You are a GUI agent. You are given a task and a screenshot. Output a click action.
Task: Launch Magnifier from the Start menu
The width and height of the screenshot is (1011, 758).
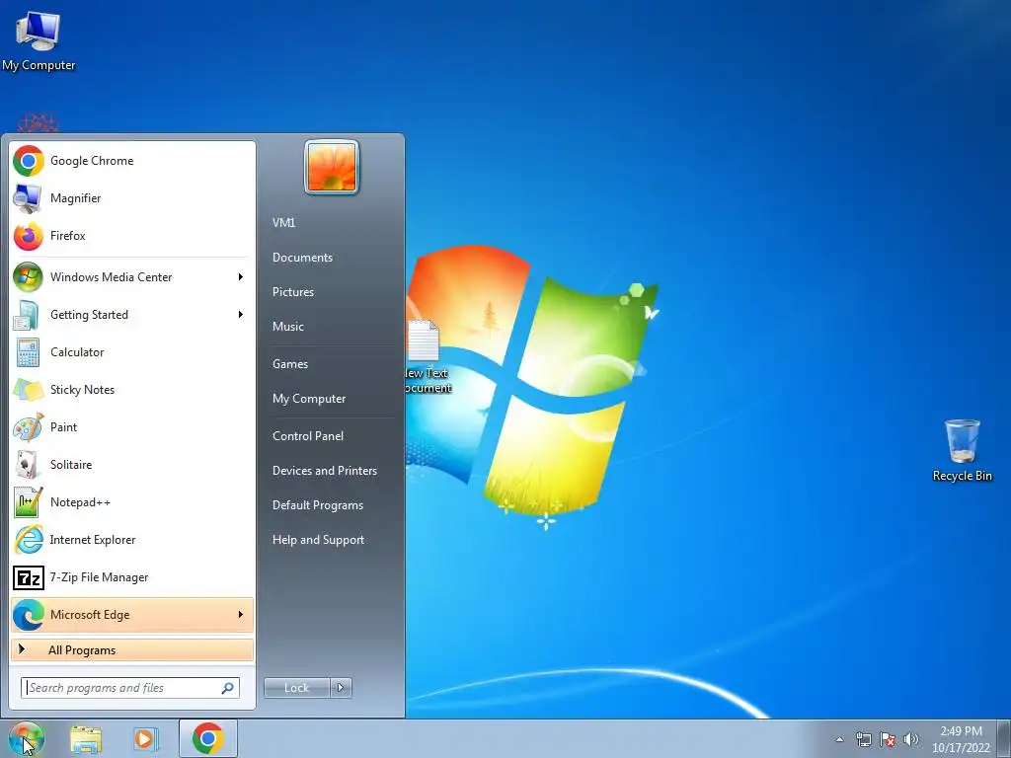tap(132, 197)
